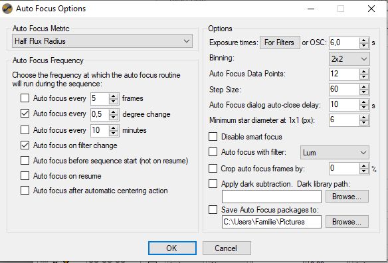Enable auto focus every 5 frames
This screenshot has height=263, width=388.
[25, 98]
